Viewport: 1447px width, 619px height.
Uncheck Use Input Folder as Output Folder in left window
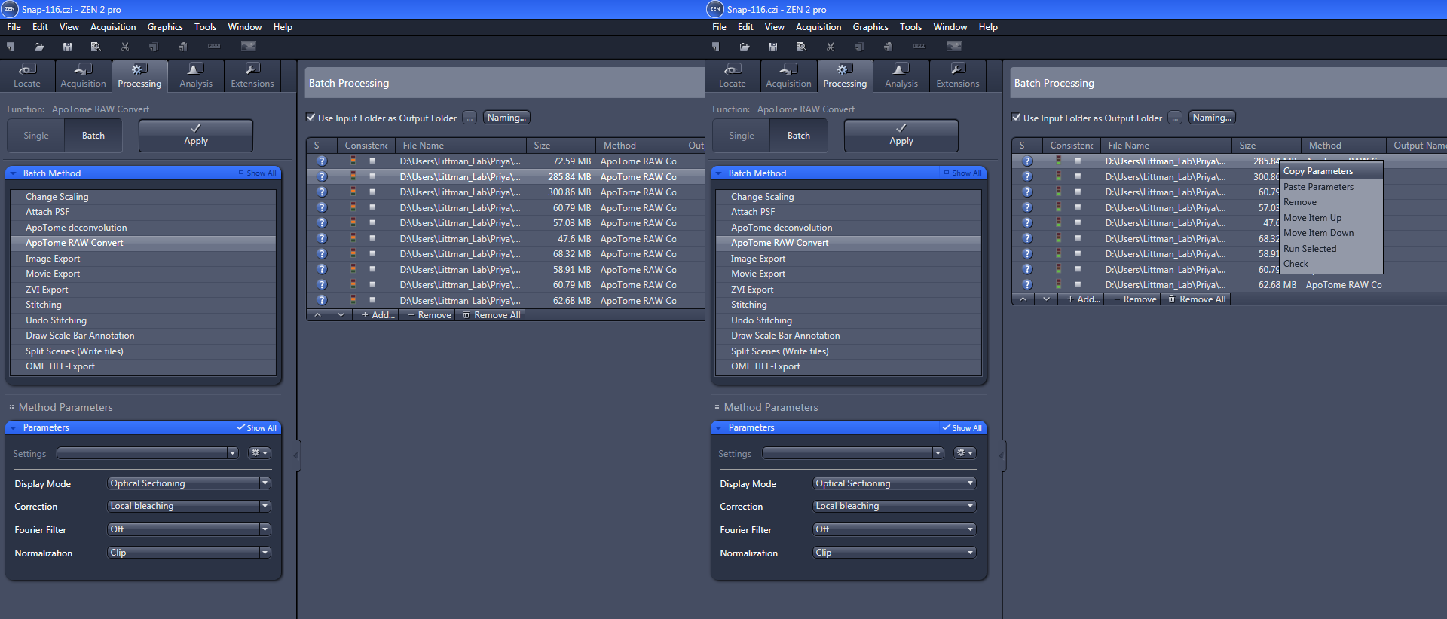coord(311,118)
